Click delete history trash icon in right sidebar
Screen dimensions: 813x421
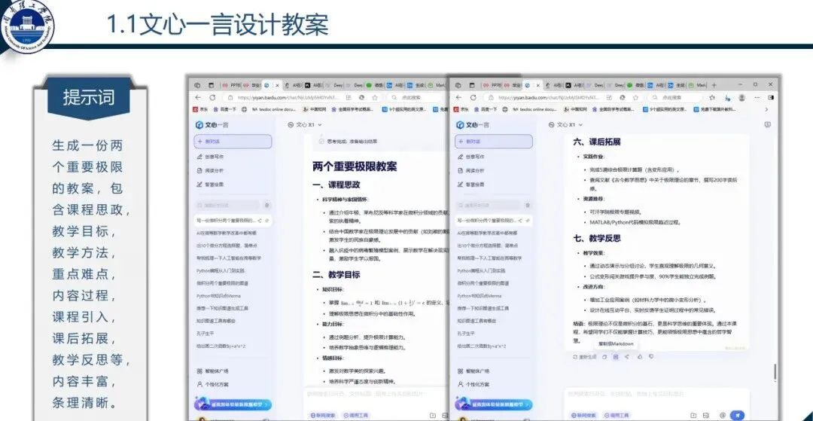point(527,206)
